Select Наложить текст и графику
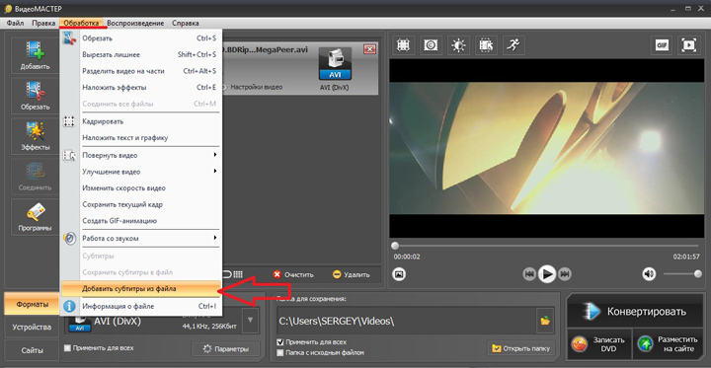711x368 pixels. click(x=140, y=138)
